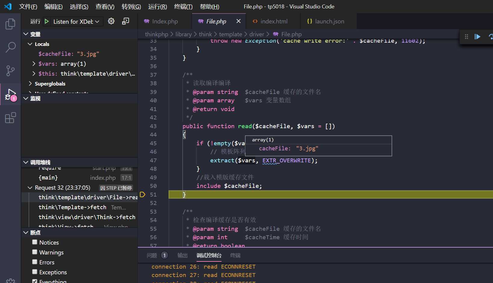Click the thinkphp breadcrumb
The height and width of the screenshot is (283, 493).
(157, 34)
